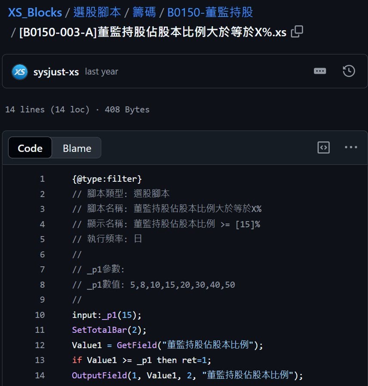The image size is (368, 386).
Task: Select line number 10 in gutter
Action: click(x=40, y=315)
